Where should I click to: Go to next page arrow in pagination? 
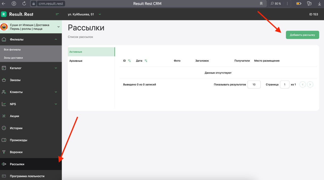point(310,84)
